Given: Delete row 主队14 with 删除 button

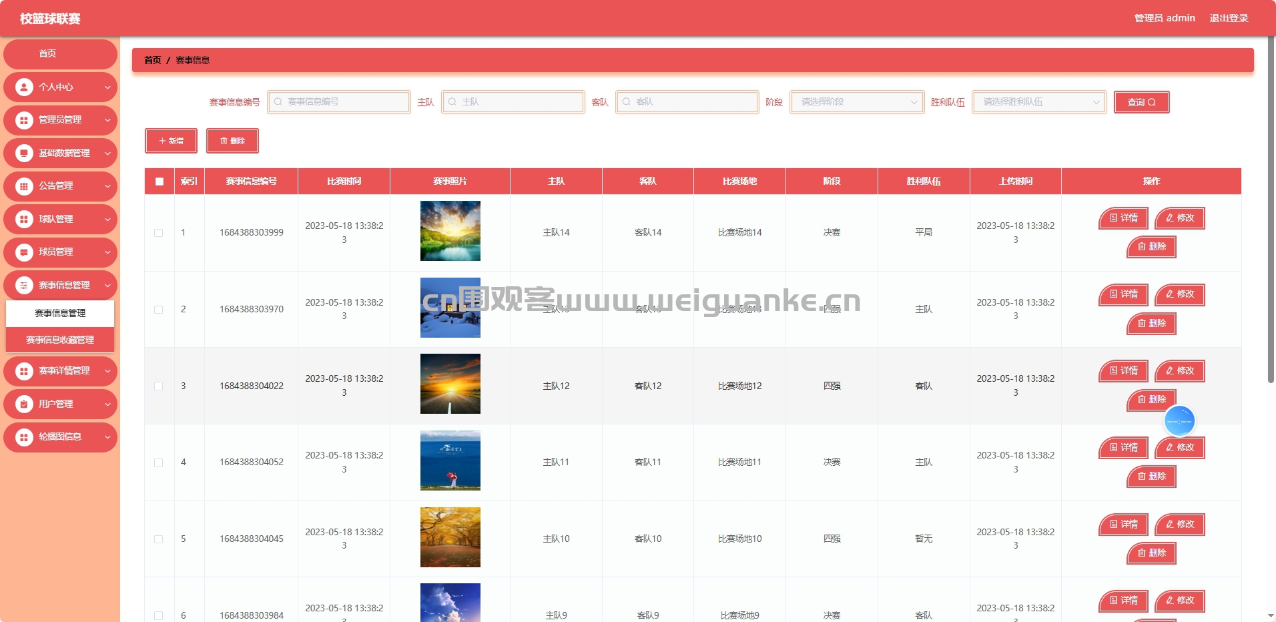Looking at the screenshot, I should (1151, 247).
